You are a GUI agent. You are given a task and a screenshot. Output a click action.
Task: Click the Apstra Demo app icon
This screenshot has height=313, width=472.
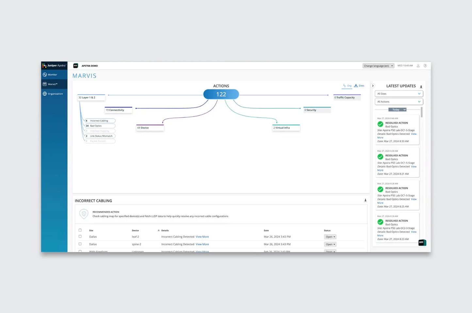click(x=75, y=65)
